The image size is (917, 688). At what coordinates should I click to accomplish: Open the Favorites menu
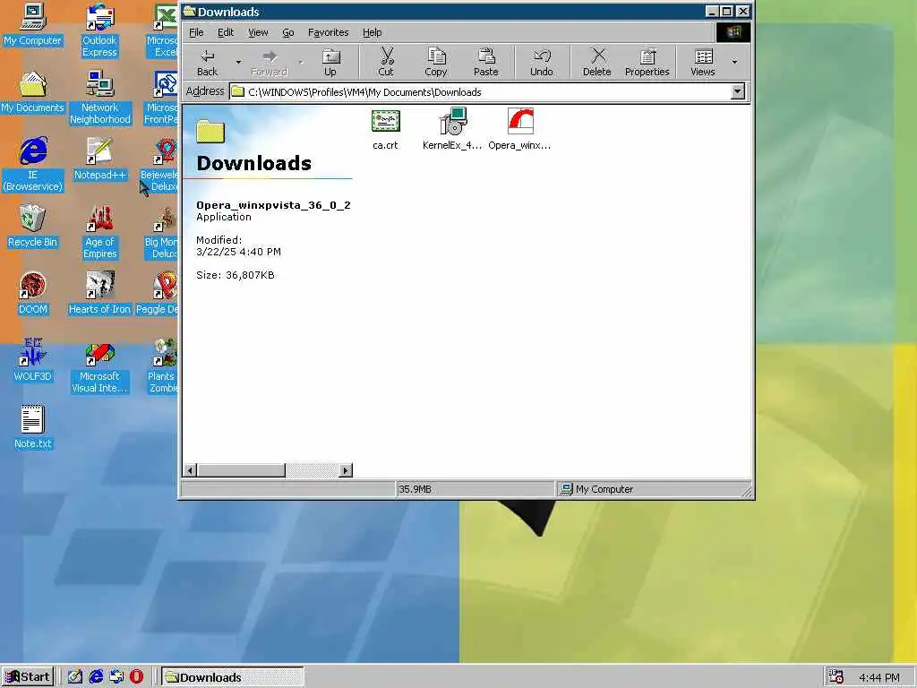pyautogui.click(x=328, y=32)
